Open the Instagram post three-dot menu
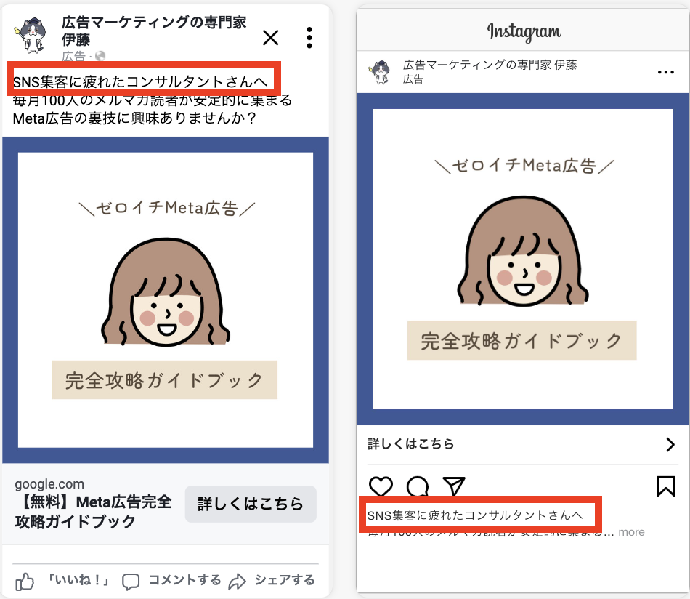Screen dimensions: 690x599 coord(665,73)
